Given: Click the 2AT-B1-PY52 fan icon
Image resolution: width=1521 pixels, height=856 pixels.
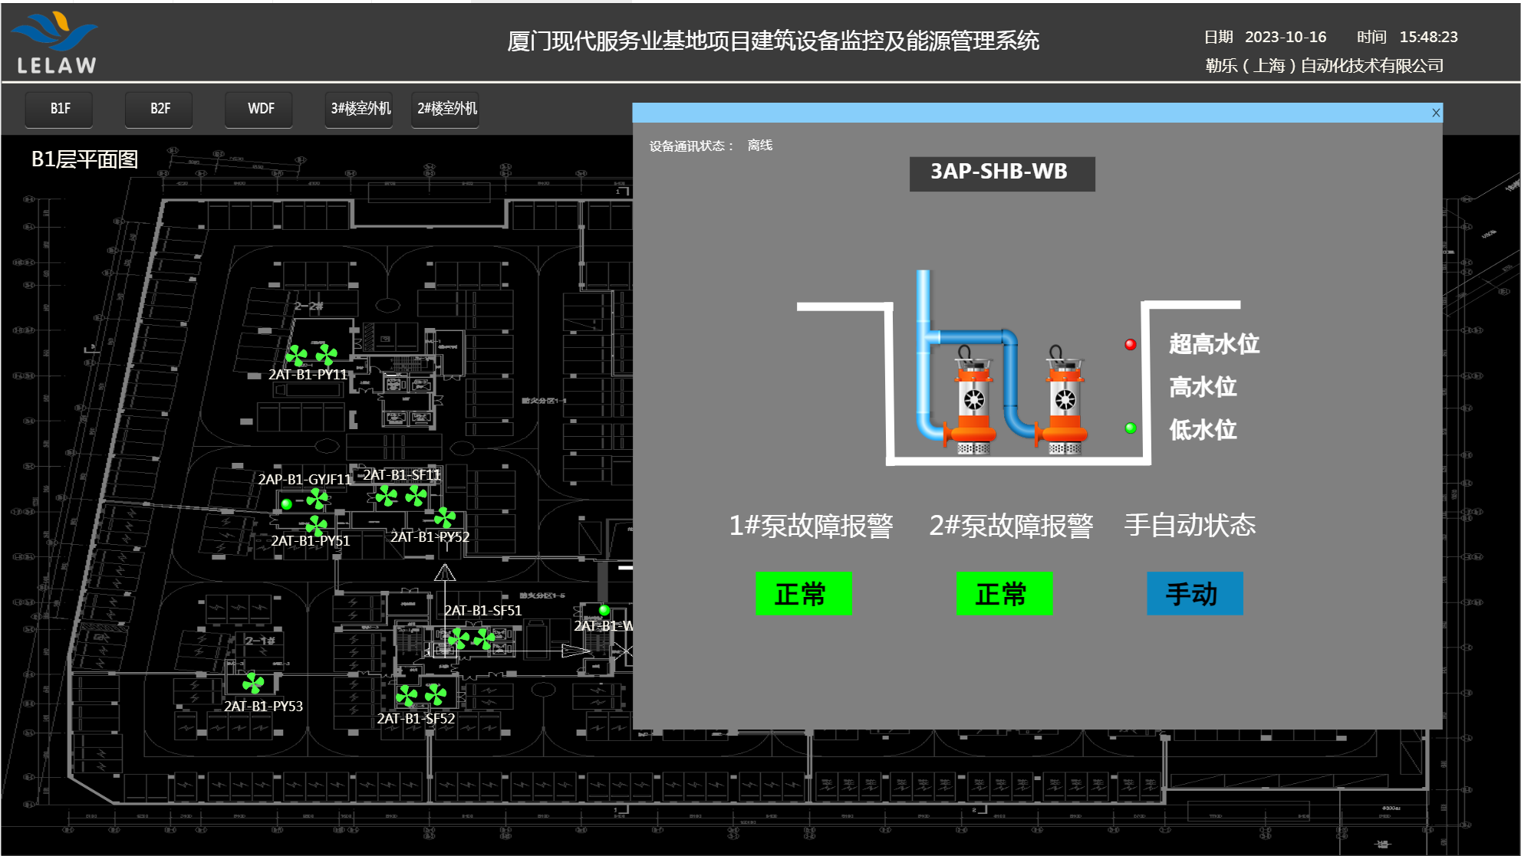Looking at the screenshot, I should (x=445, y=518).
